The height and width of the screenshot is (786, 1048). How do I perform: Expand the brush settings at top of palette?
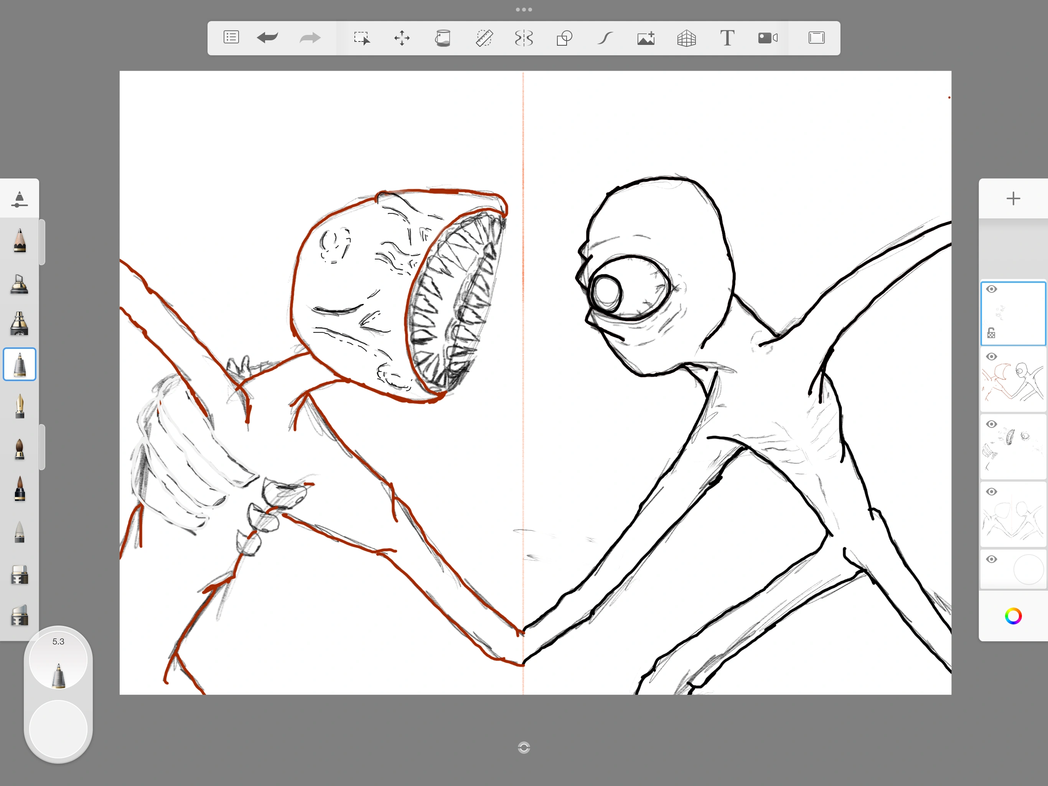pyautogui.click(x=20, y=199)
